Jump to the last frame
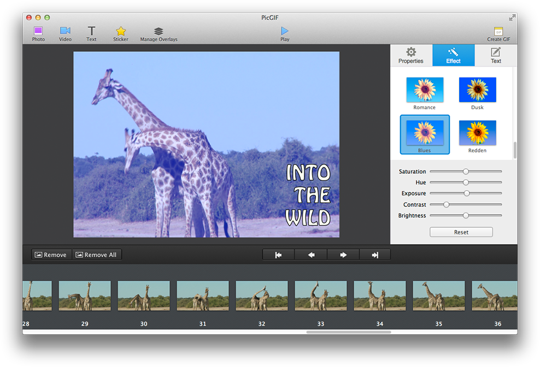 click(x=375, y=254)
